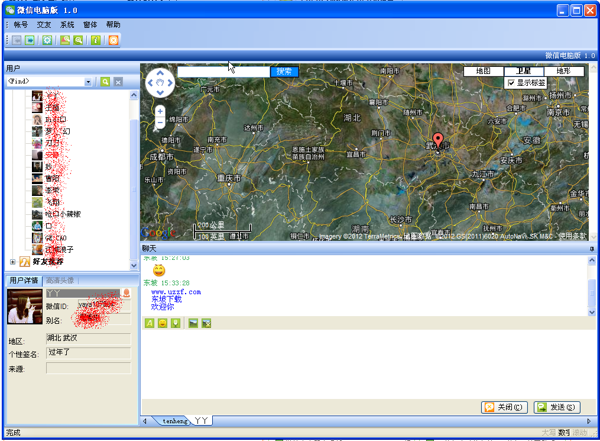Open settings via the gear toolbar icon
This screenshot has width=600, height=441.
pos(47,40)
